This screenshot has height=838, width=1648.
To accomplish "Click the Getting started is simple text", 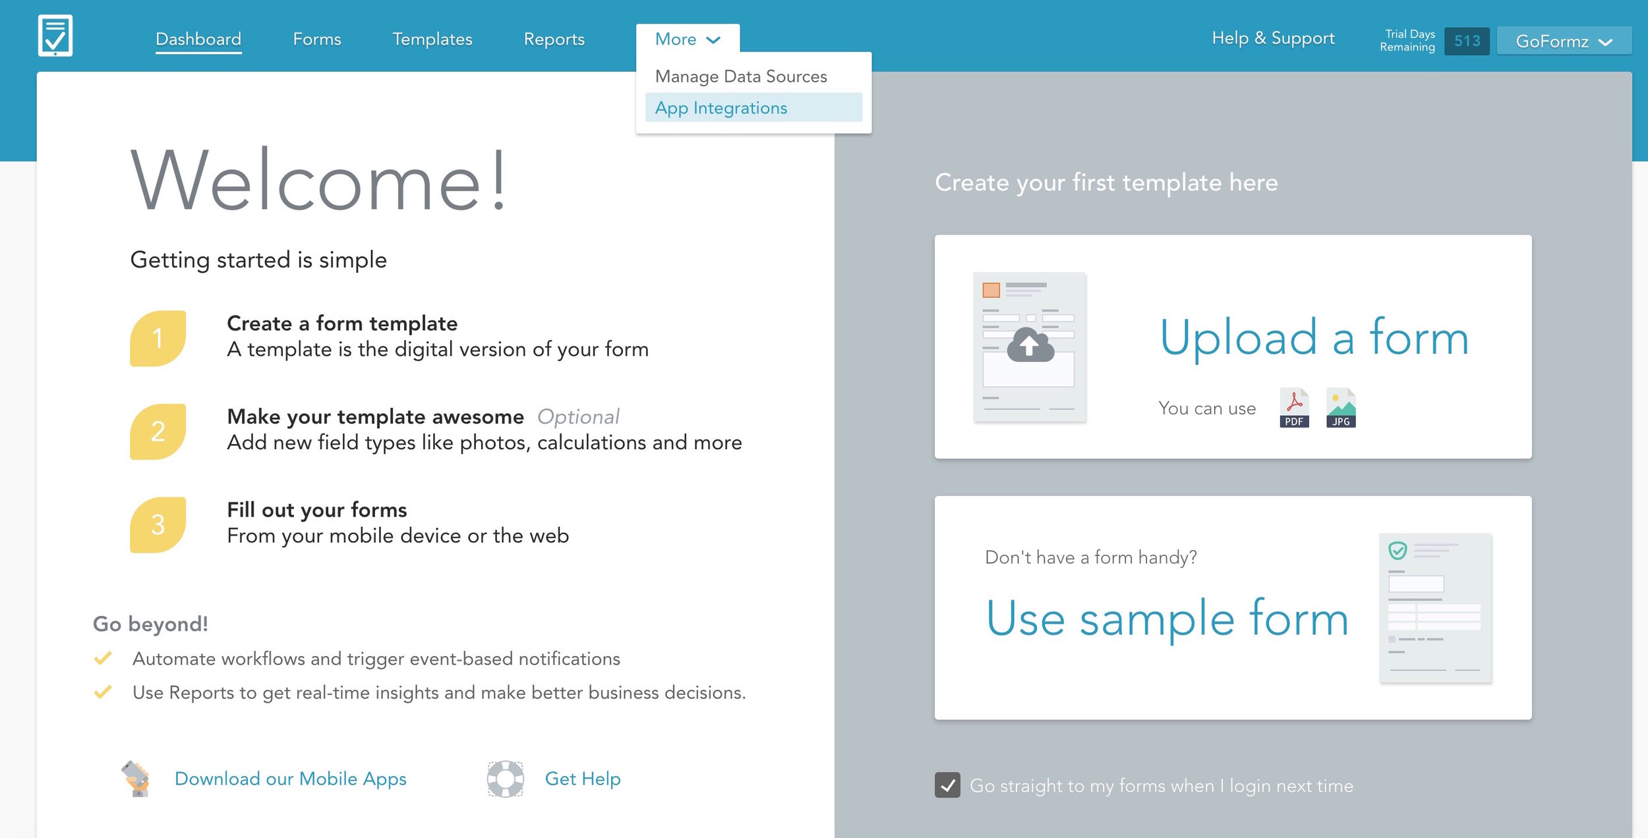I will tap(258, 260).
